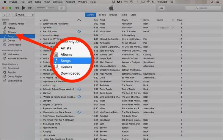
Task: Skip forward to next track
Action: [x=30, y=8]
